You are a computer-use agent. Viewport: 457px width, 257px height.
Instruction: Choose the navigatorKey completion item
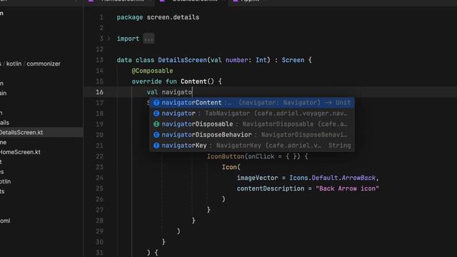[x=252, y=146]
